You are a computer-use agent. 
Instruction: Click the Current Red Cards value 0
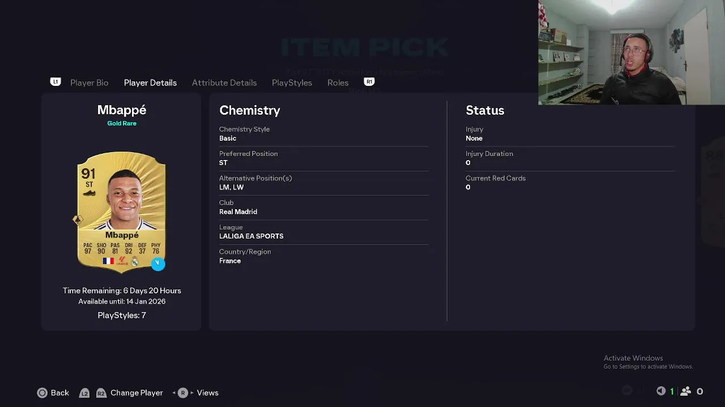(x=468, y=187)
